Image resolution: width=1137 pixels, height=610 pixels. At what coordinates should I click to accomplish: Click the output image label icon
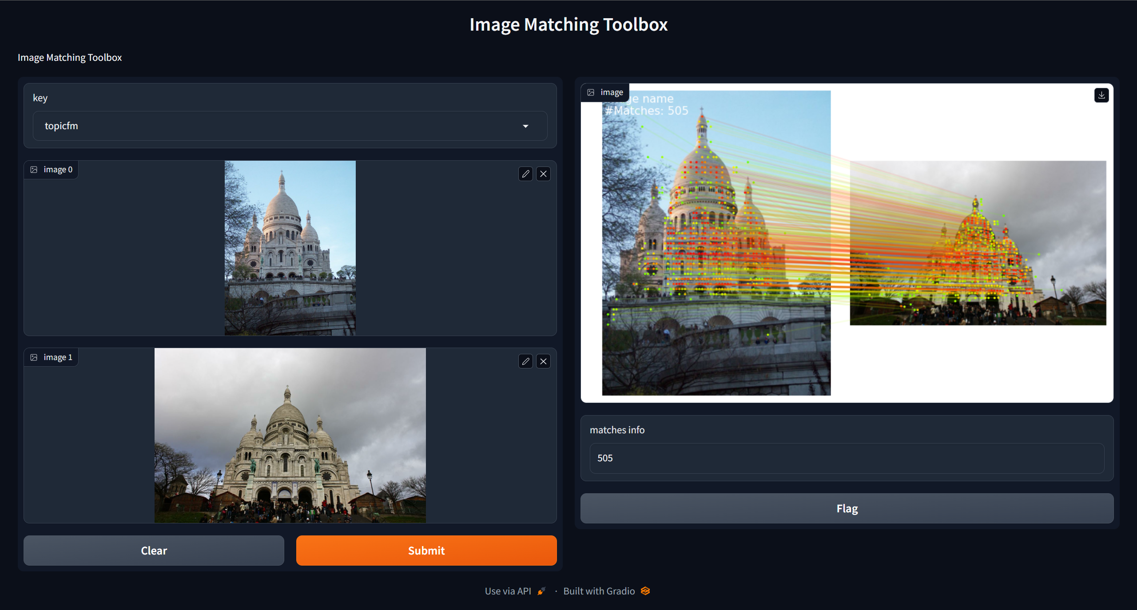point(591,92)
